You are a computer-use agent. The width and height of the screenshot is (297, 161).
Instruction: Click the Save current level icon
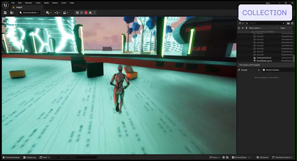[x=5, y=13]
